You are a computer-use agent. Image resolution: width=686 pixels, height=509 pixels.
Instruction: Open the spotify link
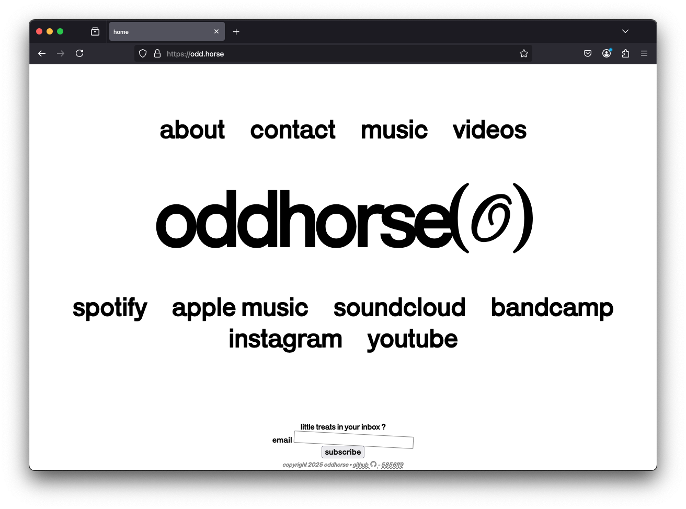[x=110, y=308]
